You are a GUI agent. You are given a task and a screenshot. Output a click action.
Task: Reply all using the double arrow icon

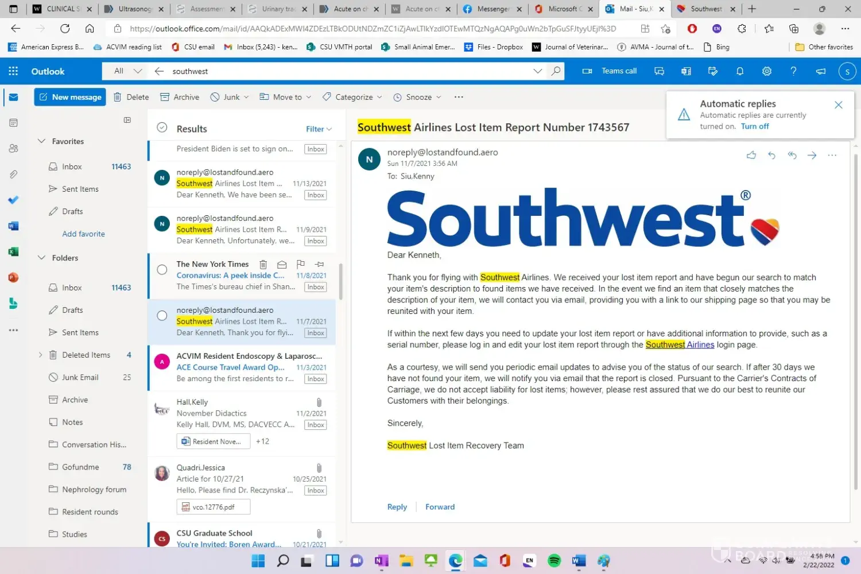(792, 155)
